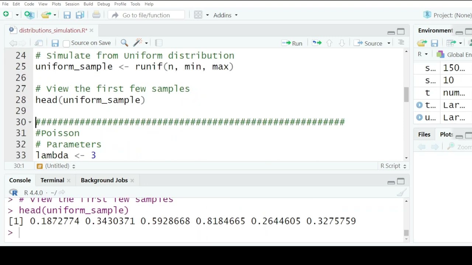
Task: Open the R language scope dropdown
Action: (423, 54)
